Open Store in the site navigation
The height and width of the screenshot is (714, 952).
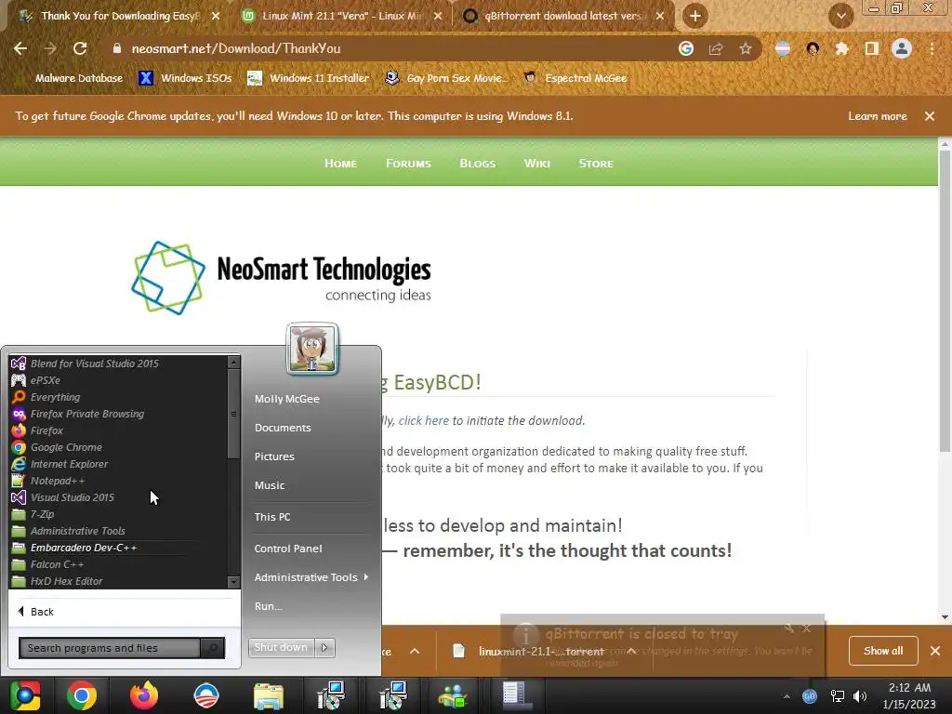[596, 164]
